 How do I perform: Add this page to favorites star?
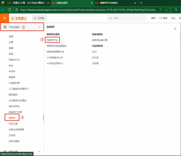[x=166, y=10]
